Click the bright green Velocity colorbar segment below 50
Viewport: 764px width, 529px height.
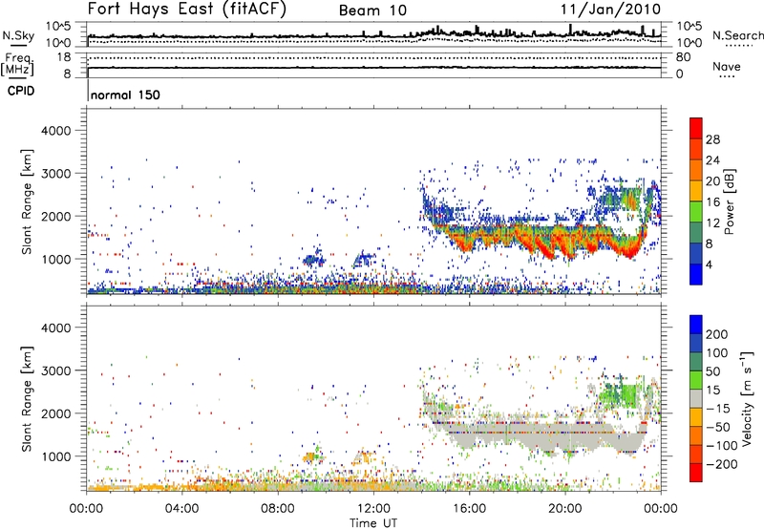(696, 380)
